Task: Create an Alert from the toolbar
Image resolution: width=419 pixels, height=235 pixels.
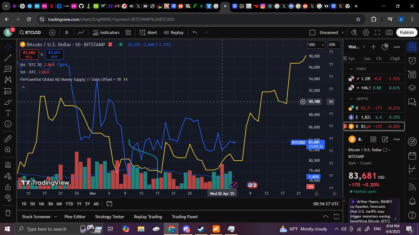Action: [x=148, y=32]
